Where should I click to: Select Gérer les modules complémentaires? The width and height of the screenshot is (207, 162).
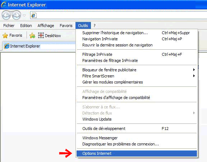137,82
